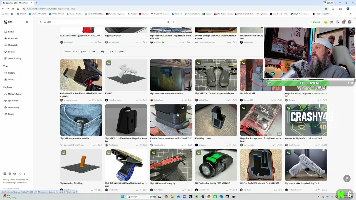Open All Models in the sidebar
Image resolution: width=356 pixels, height=200 pixels.
click(x=13, y=38)
